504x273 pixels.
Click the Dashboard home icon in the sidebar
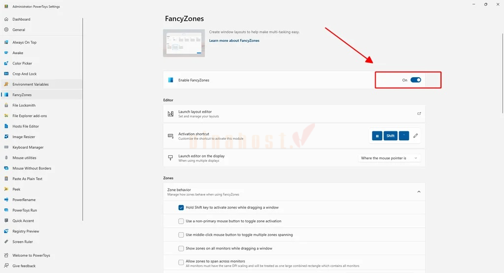(6, 19)
